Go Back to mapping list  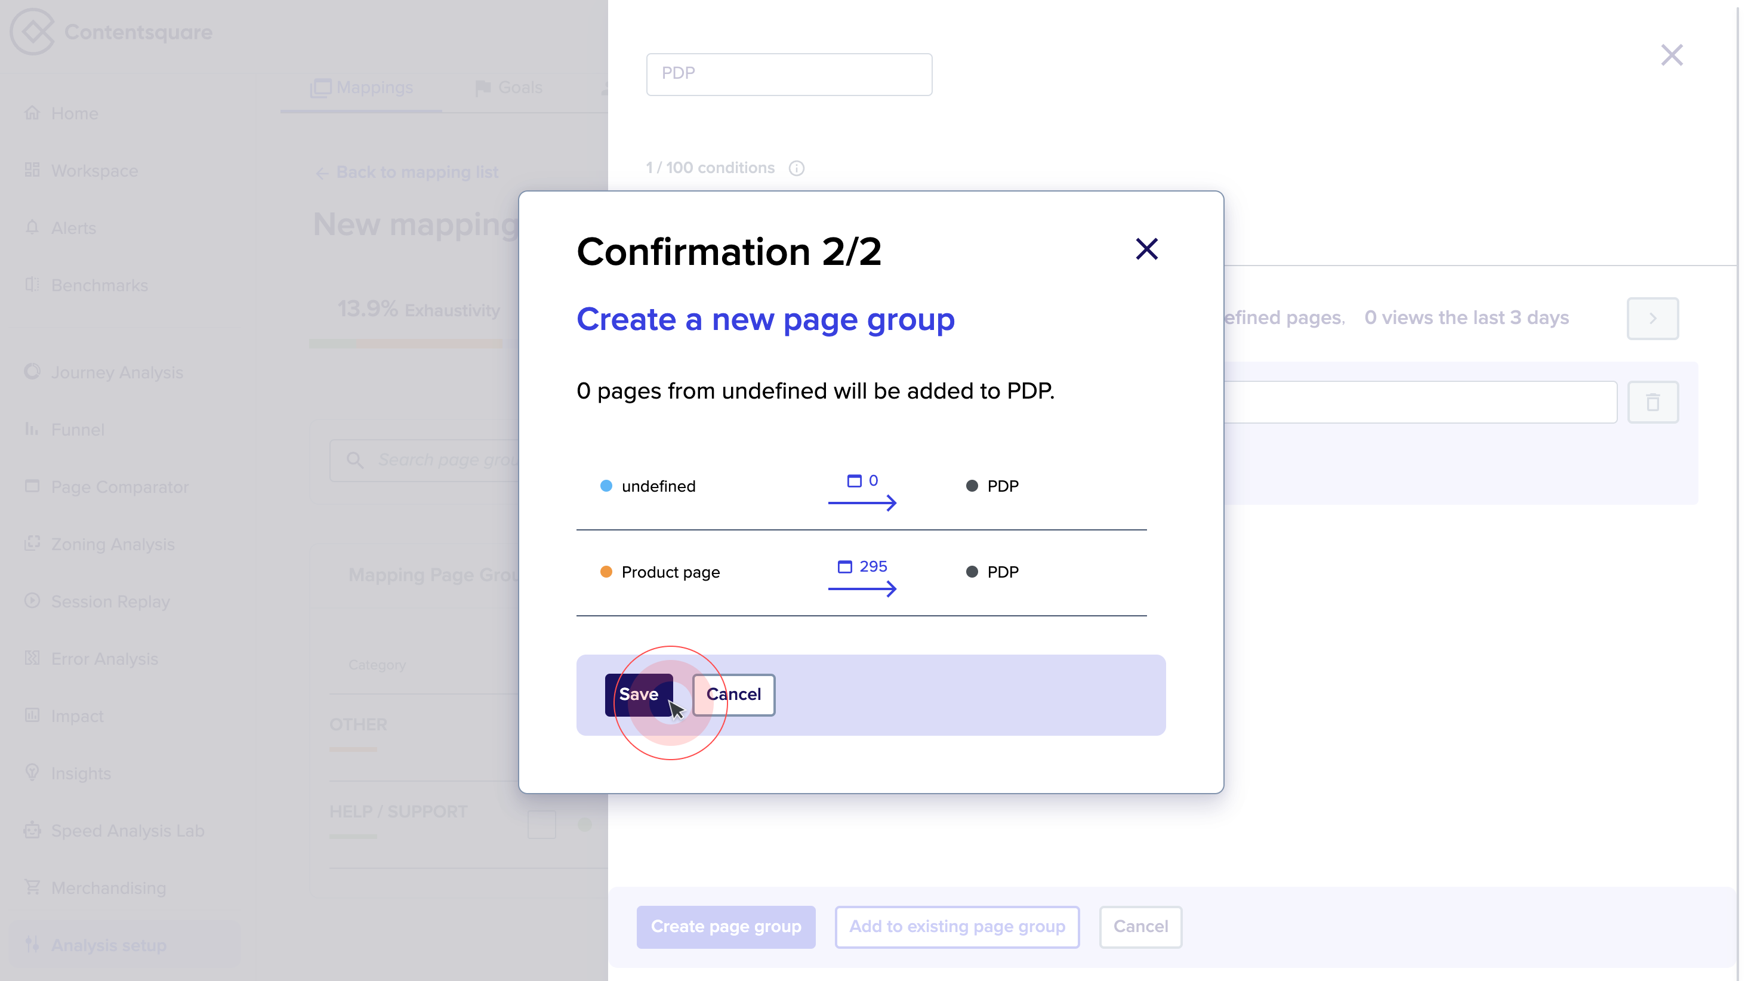point(407,172)
